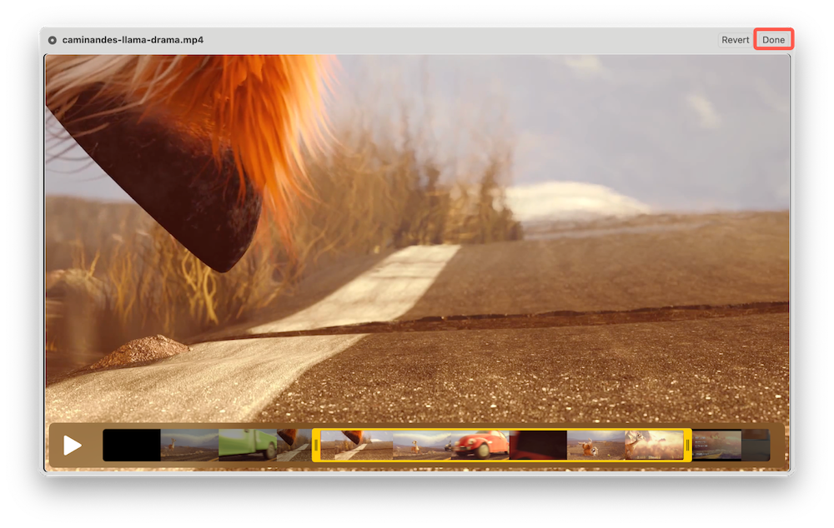
Task: Jump to the red car frame
Action: tap(480, 446)
